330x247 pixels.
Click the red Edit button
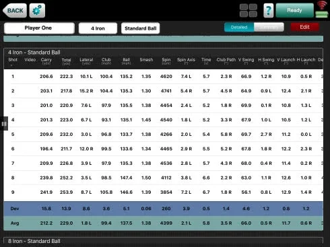[304, 27]
